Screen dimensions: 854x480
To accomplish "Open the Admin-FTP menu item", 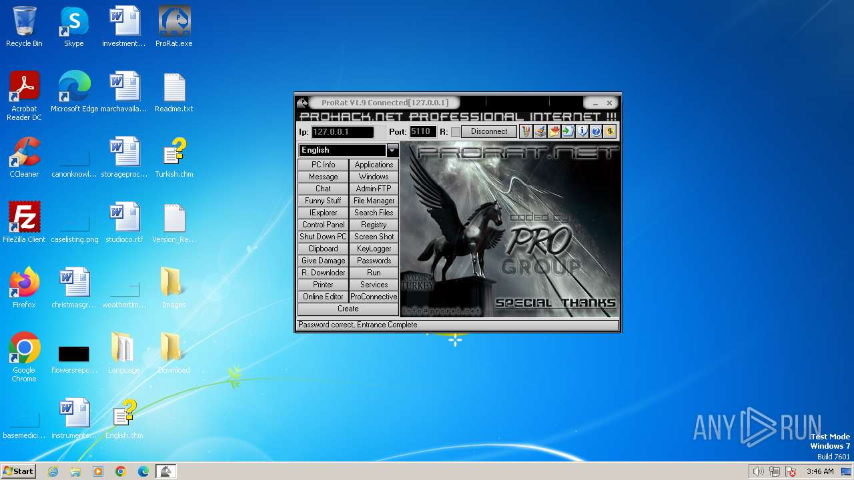I will tap(374, 189).
